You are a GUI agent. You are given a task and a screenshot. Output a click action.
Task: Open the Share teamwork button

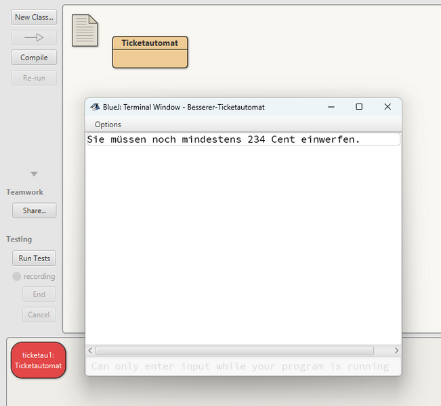tap(34, 210)
